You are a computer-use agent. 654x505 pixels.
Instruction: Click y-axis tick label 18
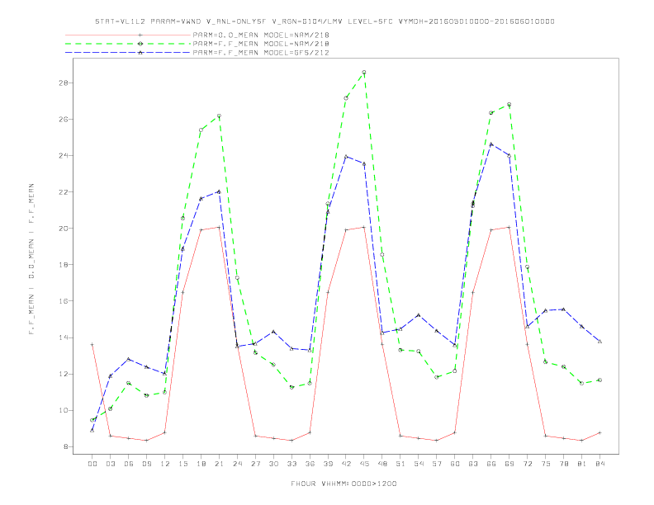point(64,265)
